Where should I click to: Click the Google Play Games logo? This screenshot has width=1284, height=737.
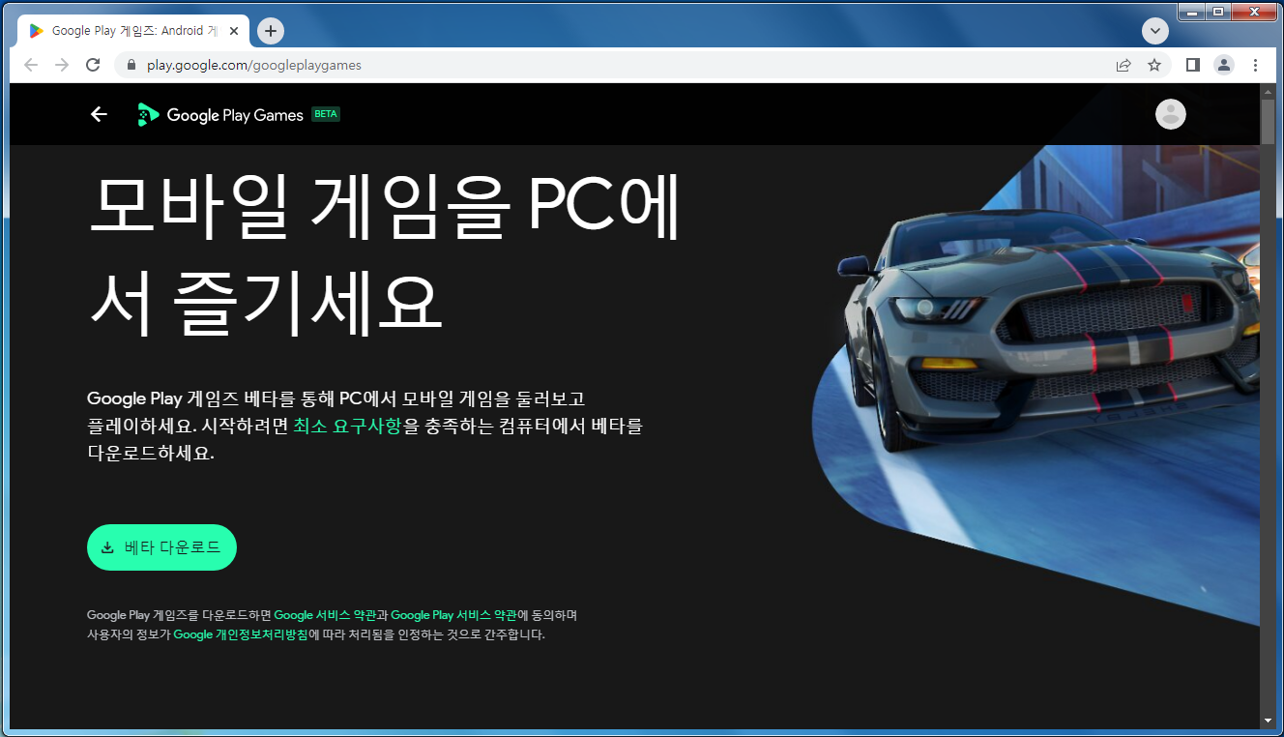[x=220, y=114]
